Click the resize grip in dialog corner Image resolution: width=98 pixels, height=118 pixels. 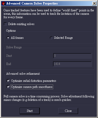tap(96, 115)
